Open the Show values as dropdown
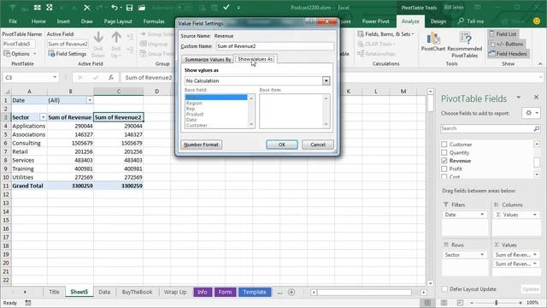Screen dimensions: 547x308 pos(326,80)
